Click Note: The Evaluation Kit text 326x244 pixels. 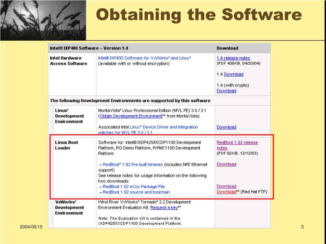(140, 221)
